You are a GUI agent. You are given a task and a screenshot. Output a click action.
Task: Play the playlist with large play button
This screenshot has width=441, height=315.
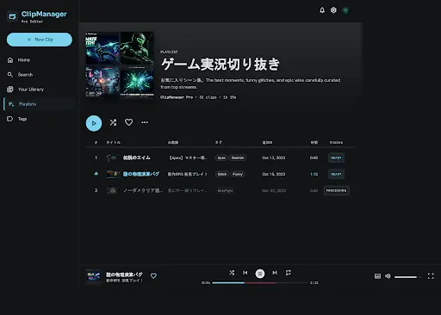[x=94, y=123]
